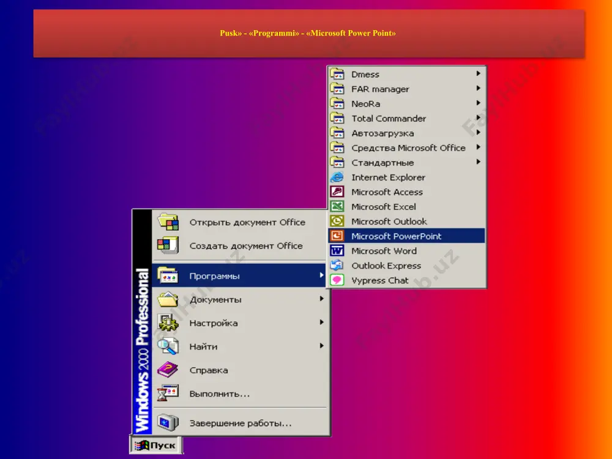Open Microsoft Word menu entry

(407, 250)
